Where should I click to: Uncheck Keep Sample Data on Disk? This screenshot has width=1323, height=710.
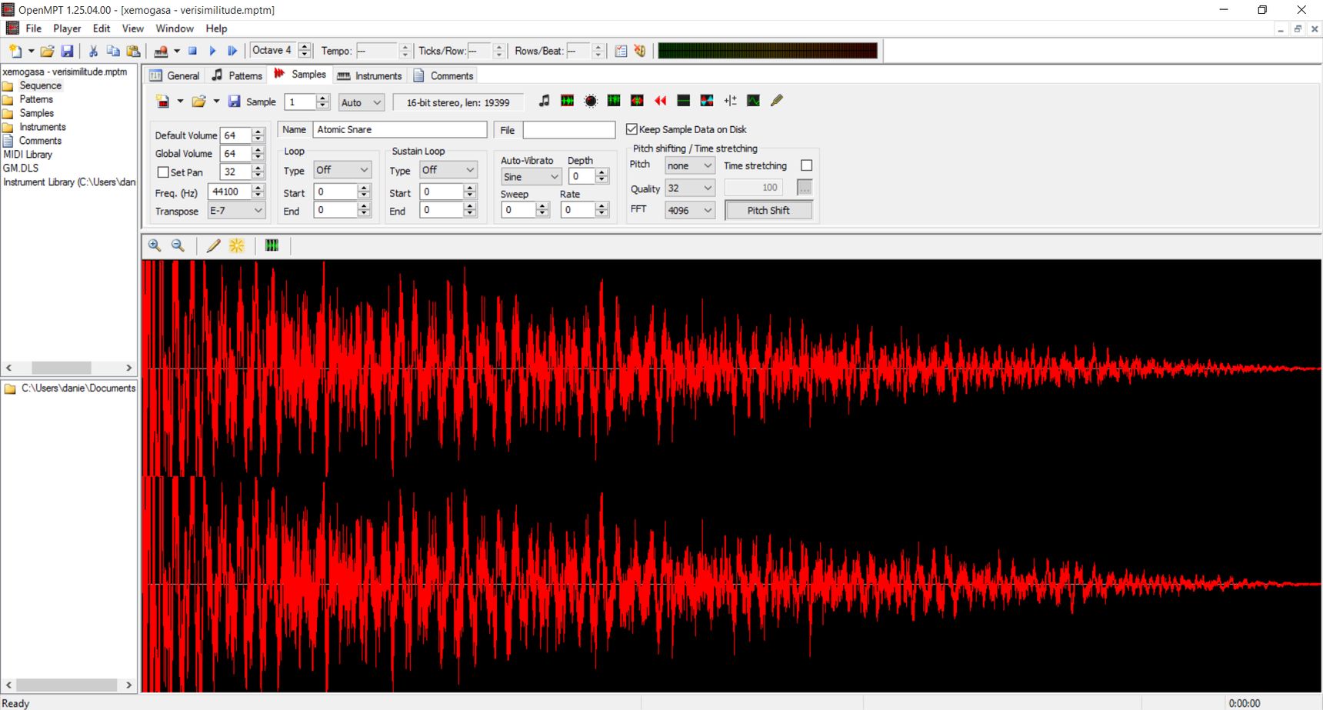[632, 129]
